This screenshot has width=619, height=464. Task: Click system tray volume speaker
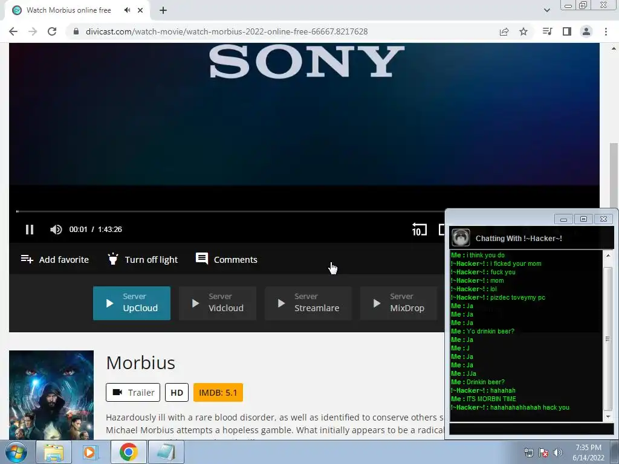[558, 453]
